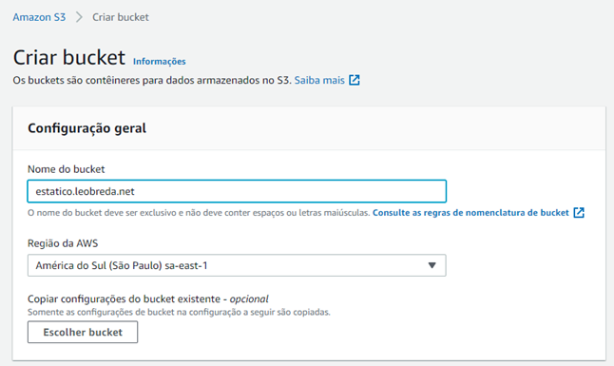Click the breadcrumb chevron separator icon
This screenshot has width=614, height=366.
click(x=79, y=17)
